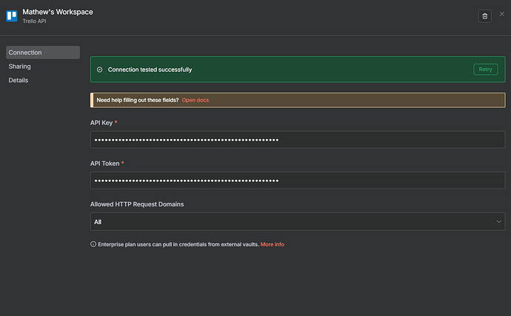Screen dimensions: 511x316
Task: Click the Need help filling fields banner
Action: [x=137, y=100]
